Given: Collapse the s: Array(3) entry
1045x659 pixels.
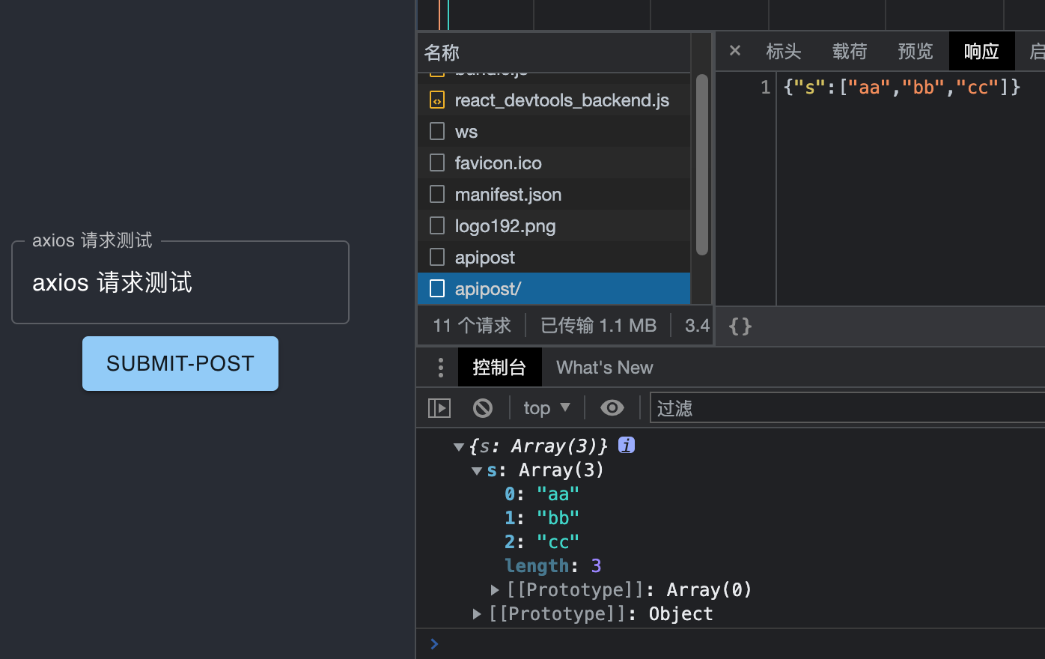Looking at the screenshot, I should click(477, 470).
